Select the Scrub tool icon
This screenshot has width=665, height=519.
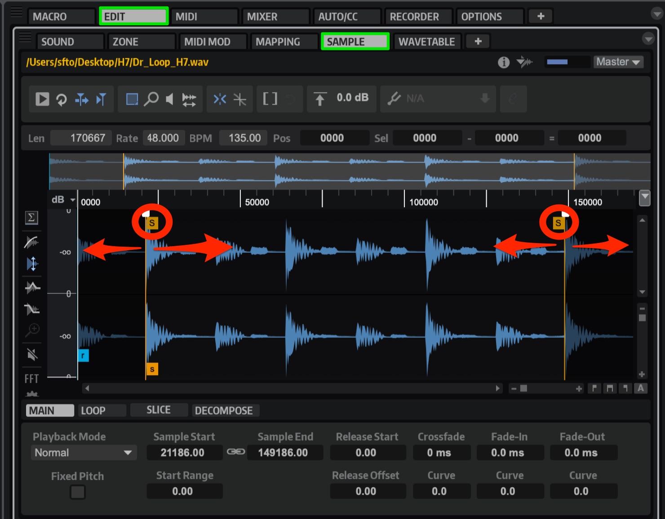(189, 99)
